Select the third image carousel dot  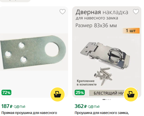108,99
